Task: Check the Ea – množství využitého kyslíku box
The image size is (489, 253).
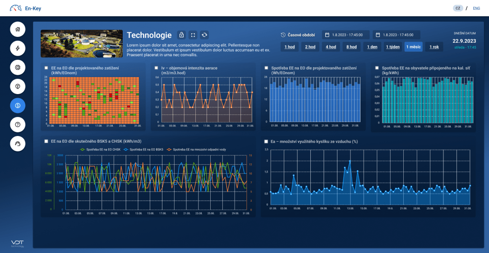Action: (x=267, y=141)
